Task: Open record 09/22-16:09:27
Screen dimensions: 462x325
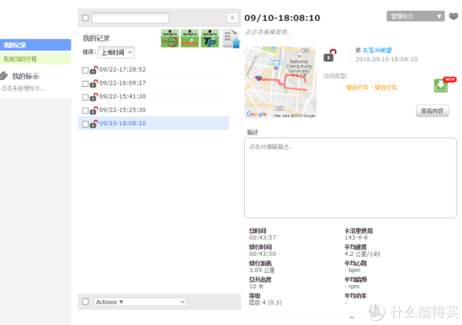Action: [x=122, y=83]
